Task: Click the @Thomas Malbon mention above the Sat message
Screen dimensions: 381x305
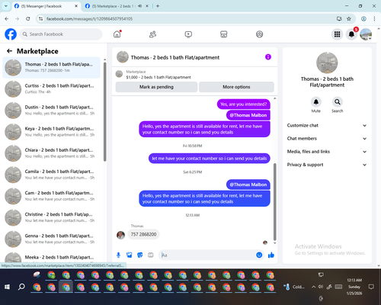Action: [x=248, y=185]
